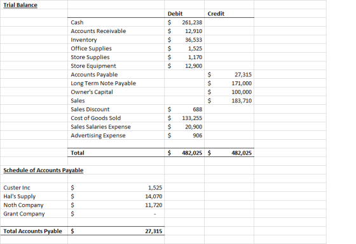This screenshot has height=244, width=356.
Task: Select the Store Equipment label
Action: [x=93, y=66]
